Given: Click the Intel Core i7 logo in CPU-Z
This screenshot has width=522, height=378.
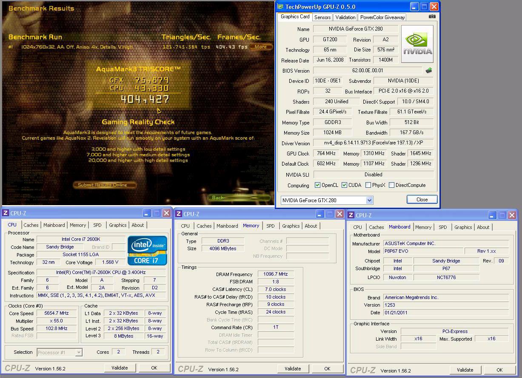Looking at the screenshot, I should (x=148, y=251).
